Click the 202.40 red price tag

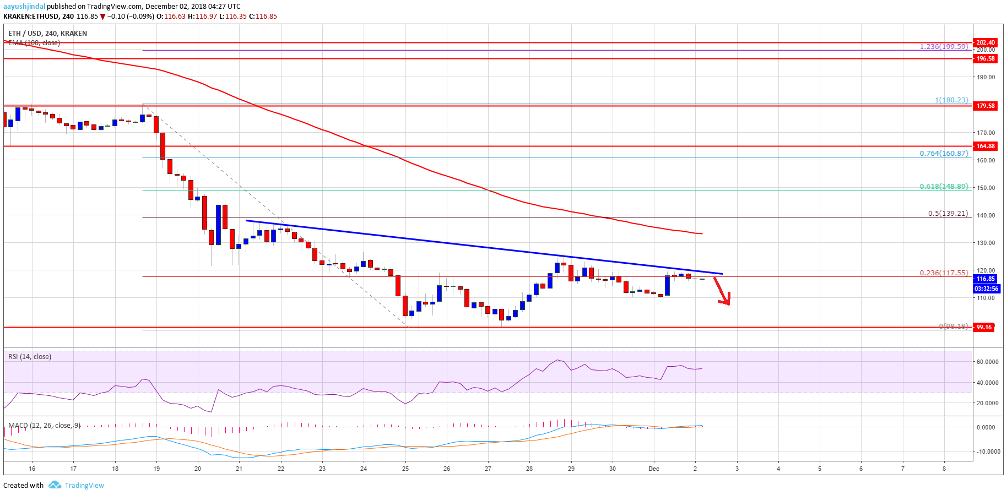[986, 42]
